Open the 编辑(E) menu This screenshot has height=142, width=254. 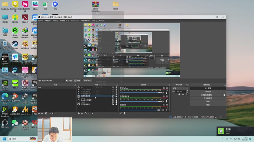pyautogui.click(x=48, y=21)
